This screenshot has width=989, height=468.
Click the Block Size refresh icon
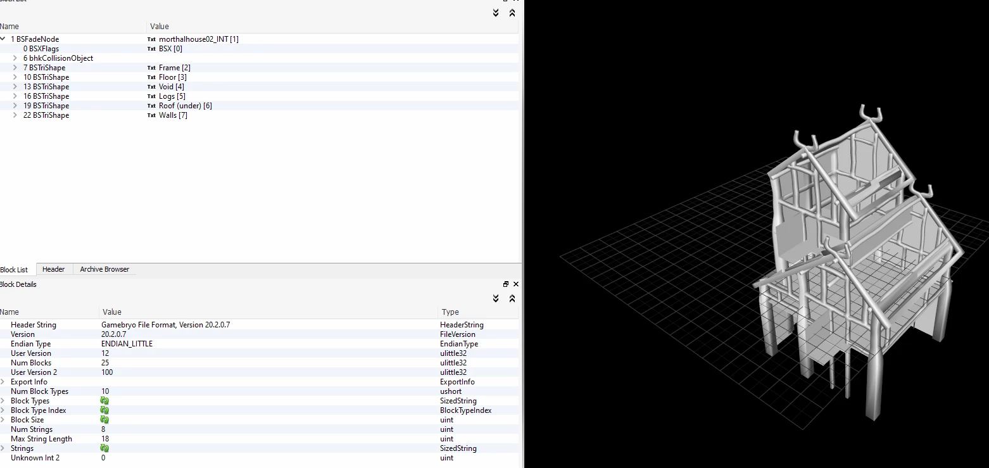pos(104,420)
